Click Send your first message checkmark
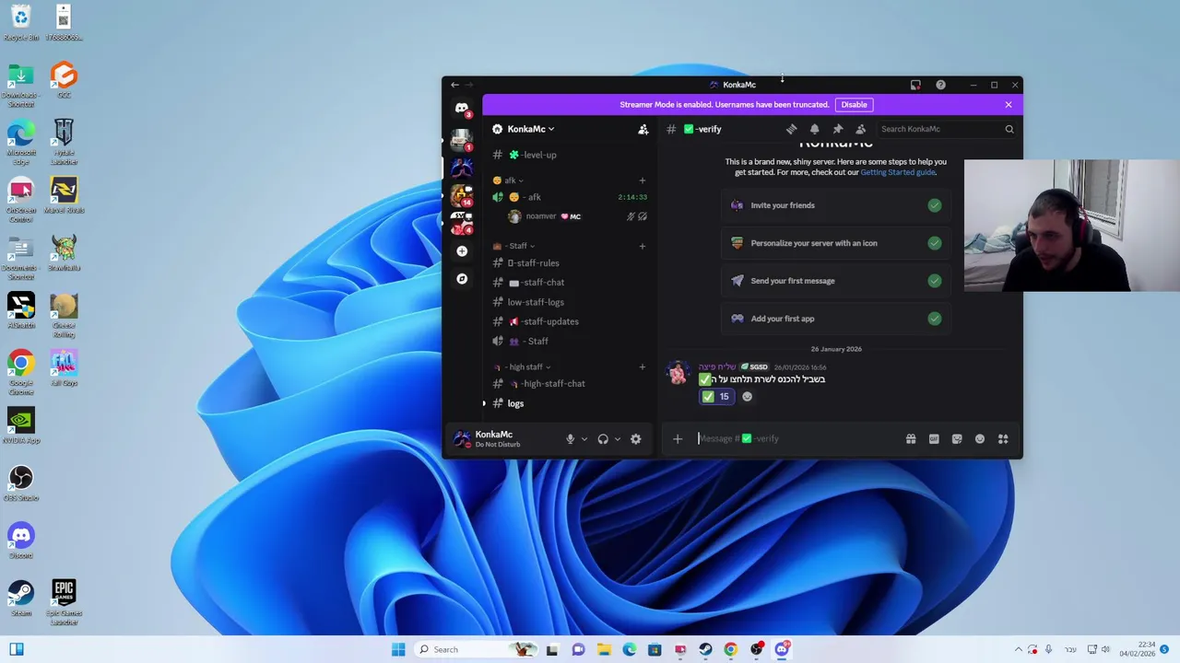The image size is (1180, 663). (935, 281)
